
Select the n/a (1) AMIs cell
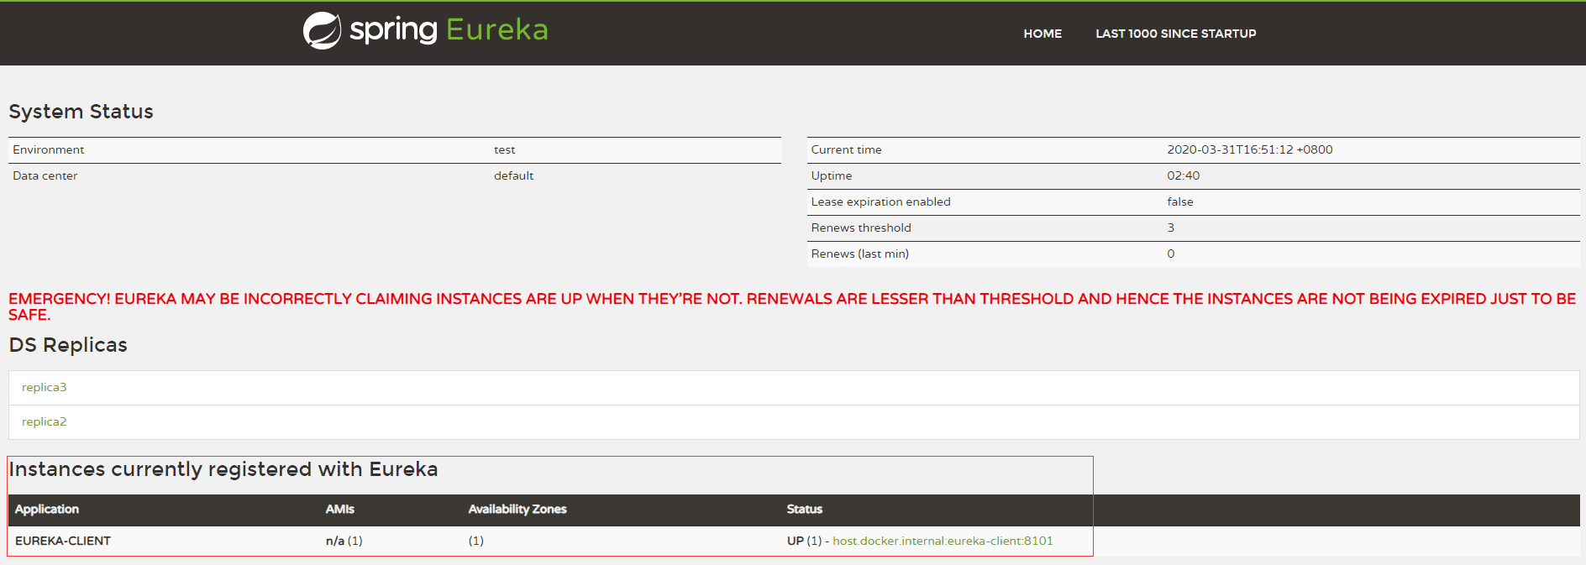344,541
